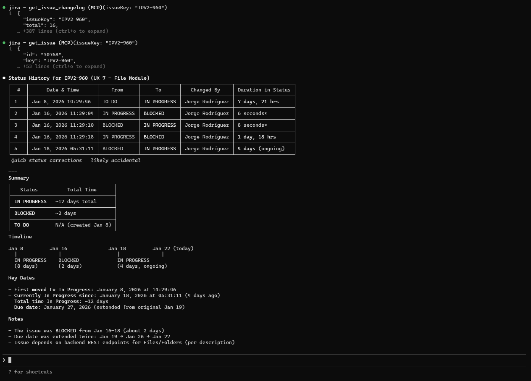Image resolution: width=531 pixels, height=381 pixels.
Task: Click the Changed By column header
Action: (x=205, y=89)
